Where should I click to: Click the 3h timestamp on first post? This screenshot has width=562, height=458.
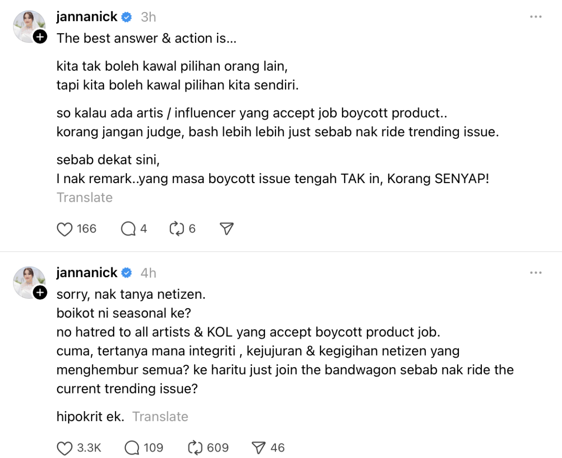pos(148,17)
